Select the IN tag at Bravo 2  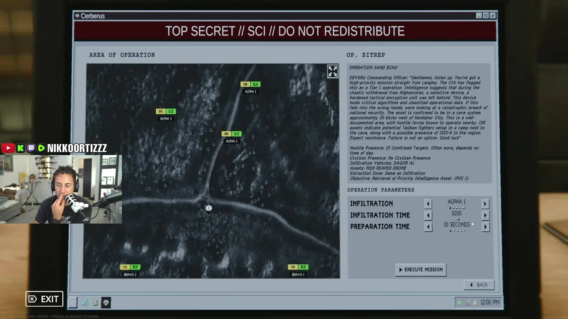click(125, 267)
